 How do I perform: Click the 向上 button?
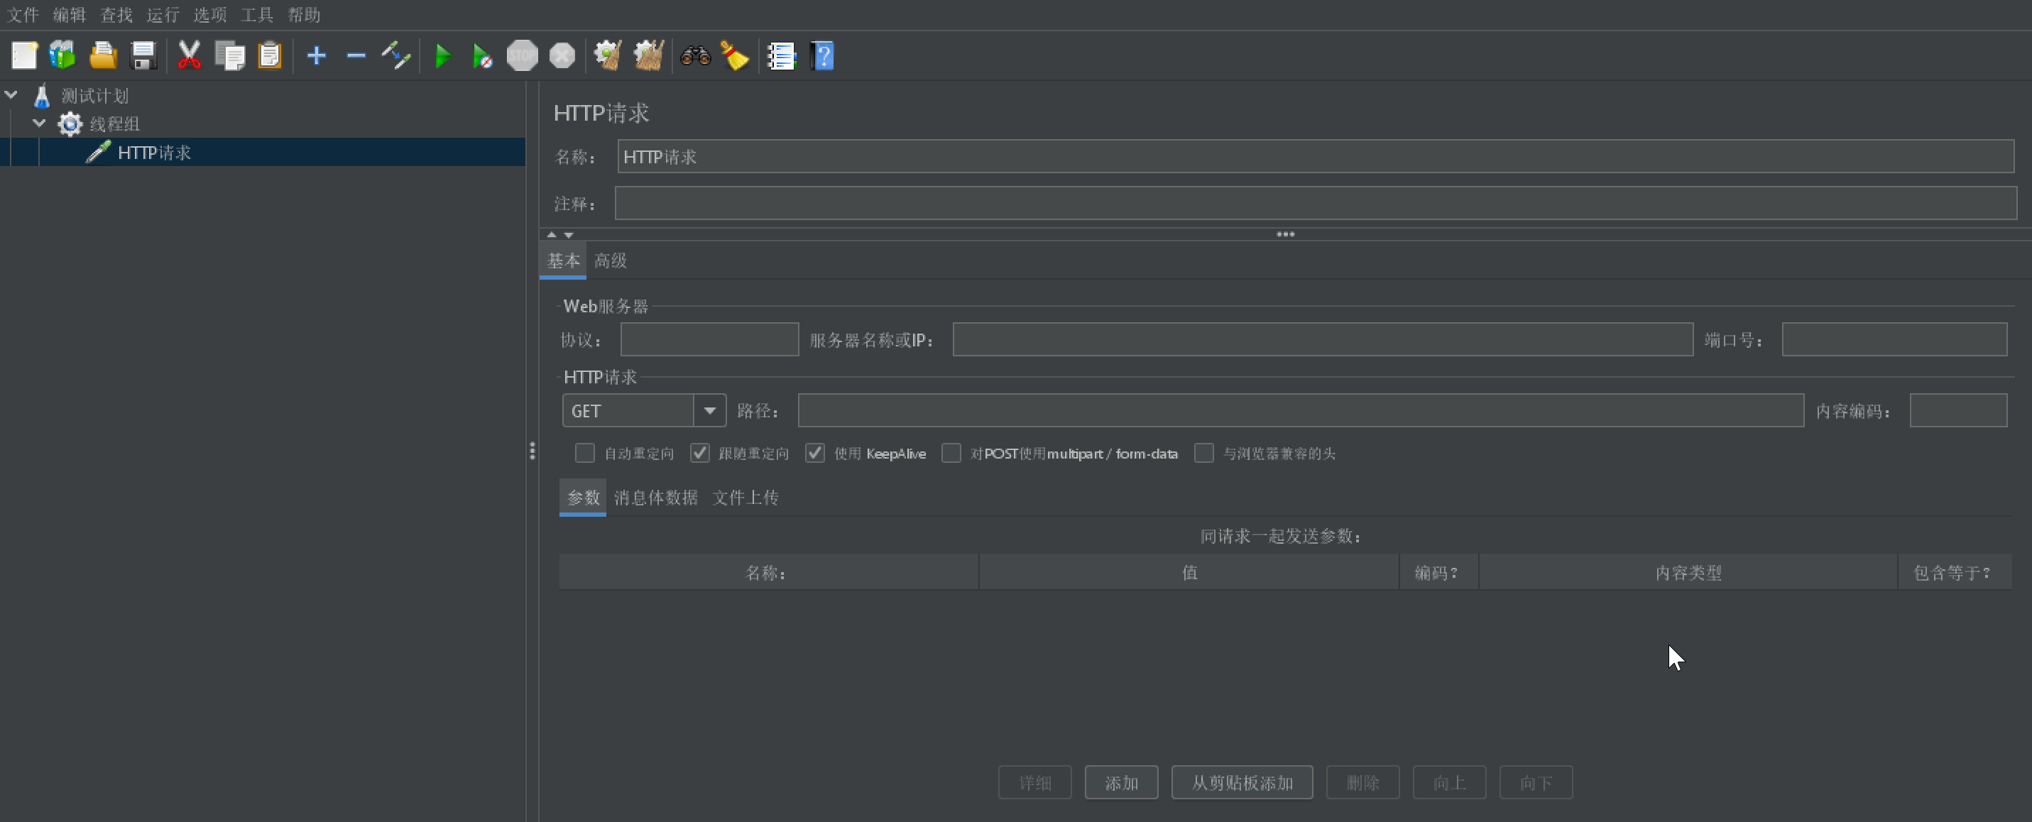[x=1450, y=782]
